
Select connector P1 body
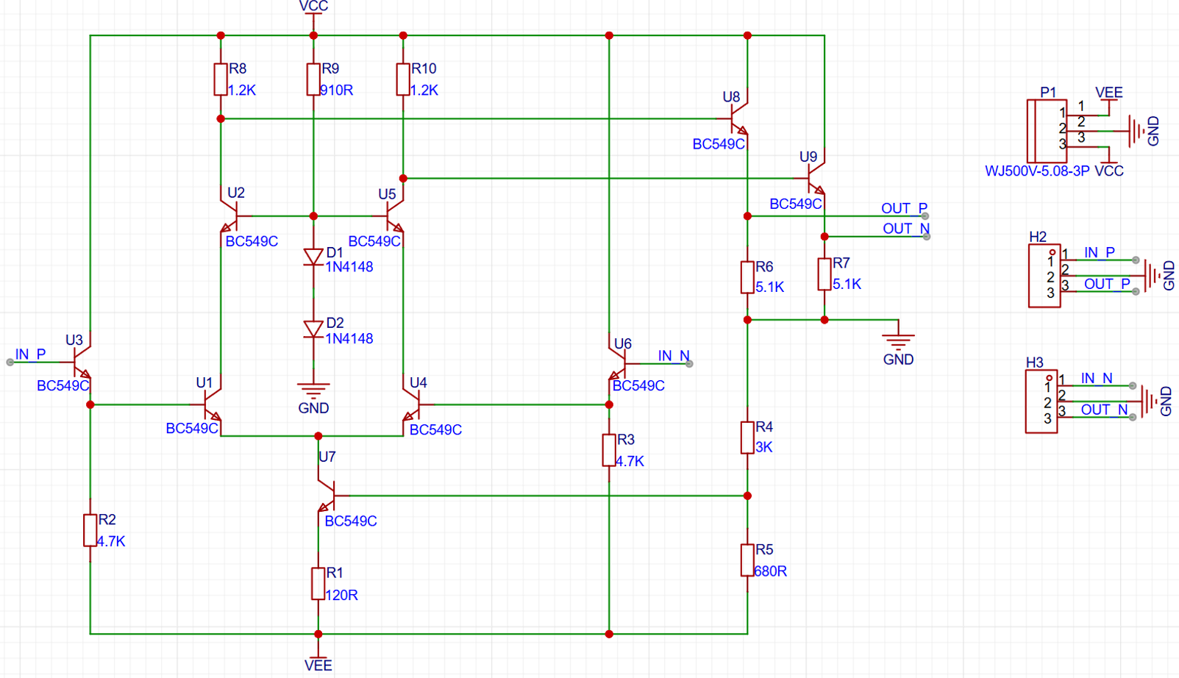point(1046,131)
